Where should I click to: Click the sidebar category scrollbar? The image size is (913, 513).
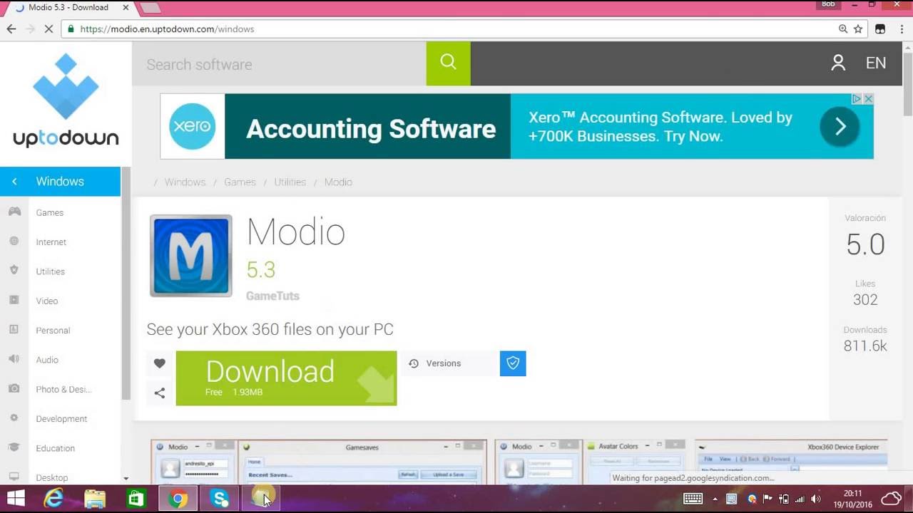(x=126, y=284)
